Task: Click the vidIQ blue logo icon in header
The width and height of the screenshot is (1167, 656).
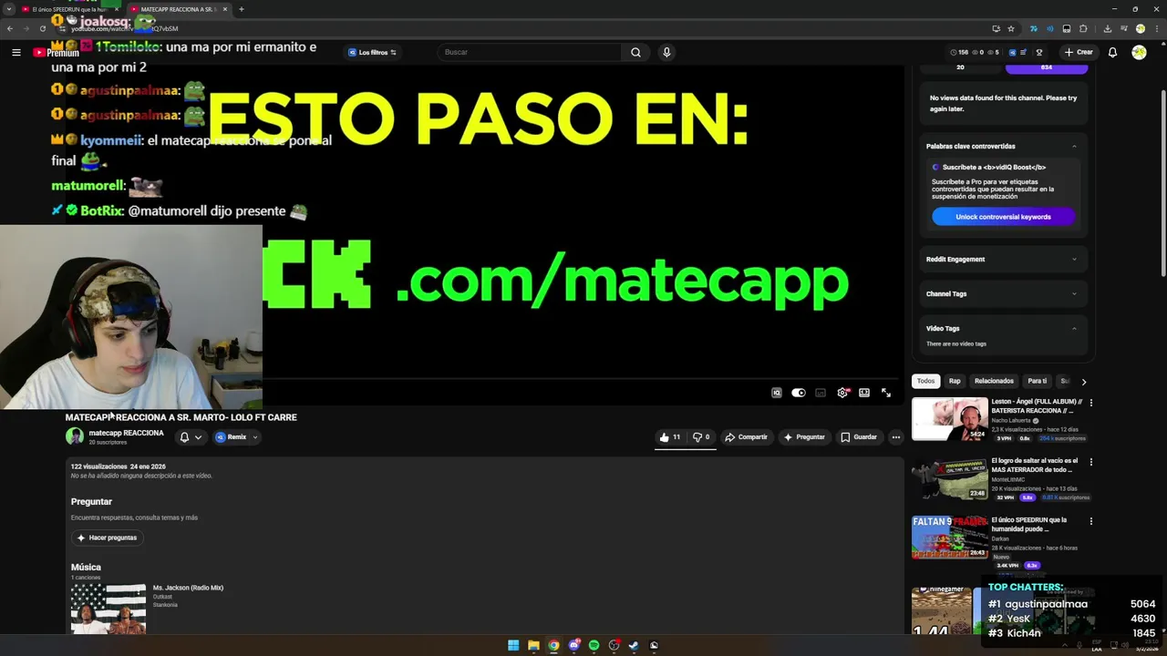Action: coord(1012,52)
